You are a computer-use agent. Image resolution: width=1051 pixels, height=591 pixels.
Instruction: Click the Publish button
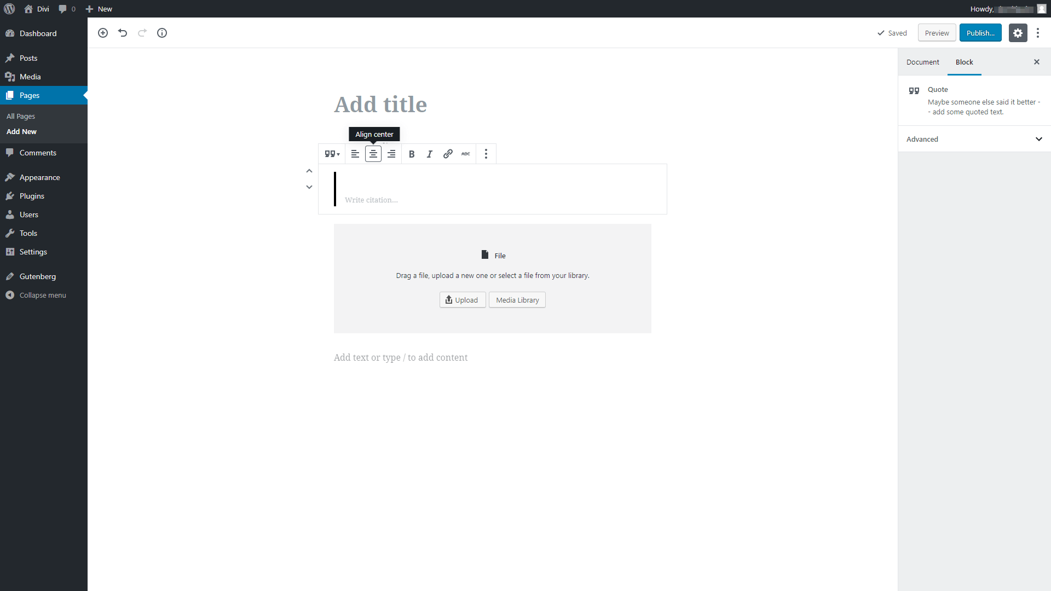click(980, 32)
